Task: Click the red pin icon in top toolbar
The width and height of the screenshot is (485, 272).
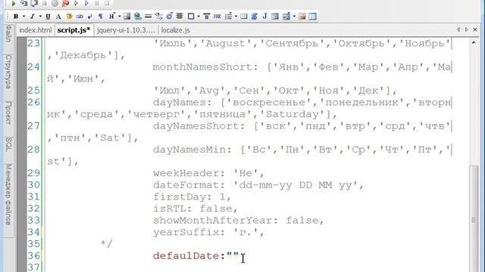Action: (65, 3)
